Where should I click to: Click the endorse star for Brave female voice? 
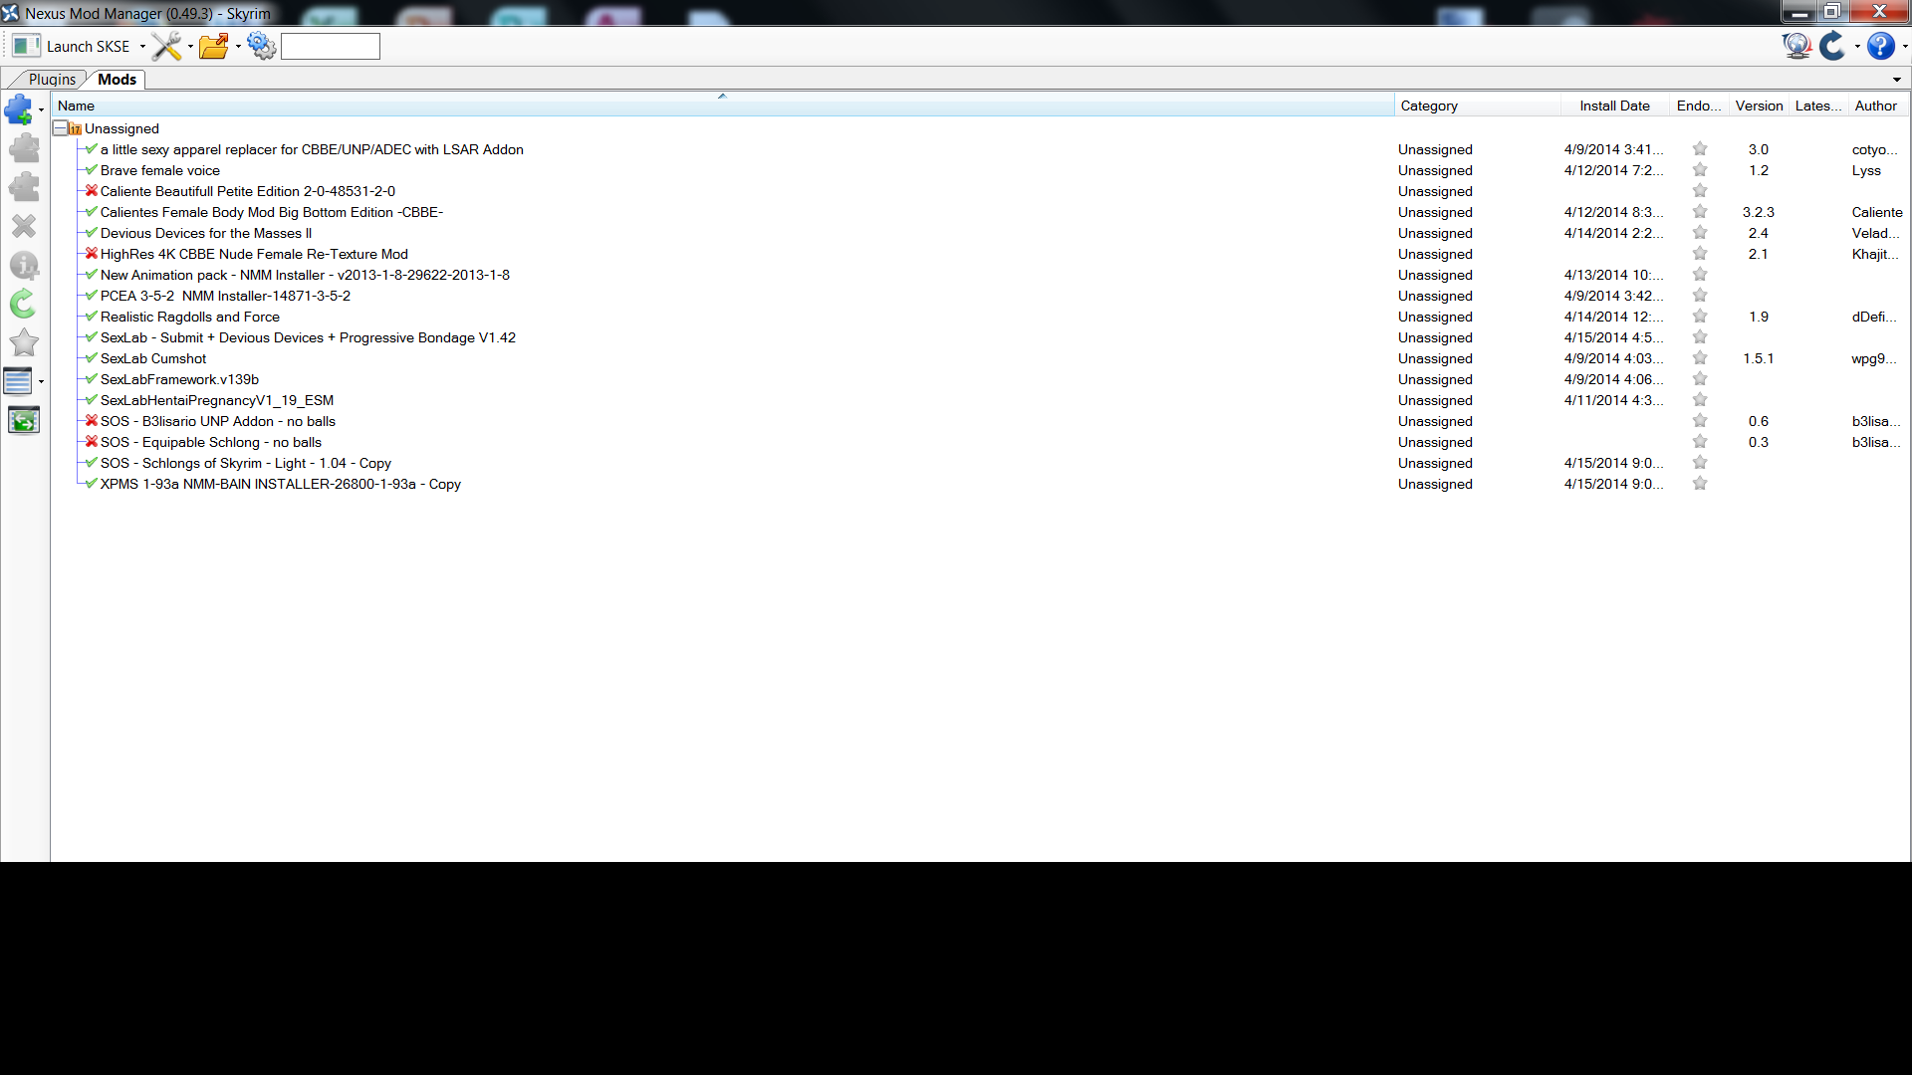(x=1700, y=170)
